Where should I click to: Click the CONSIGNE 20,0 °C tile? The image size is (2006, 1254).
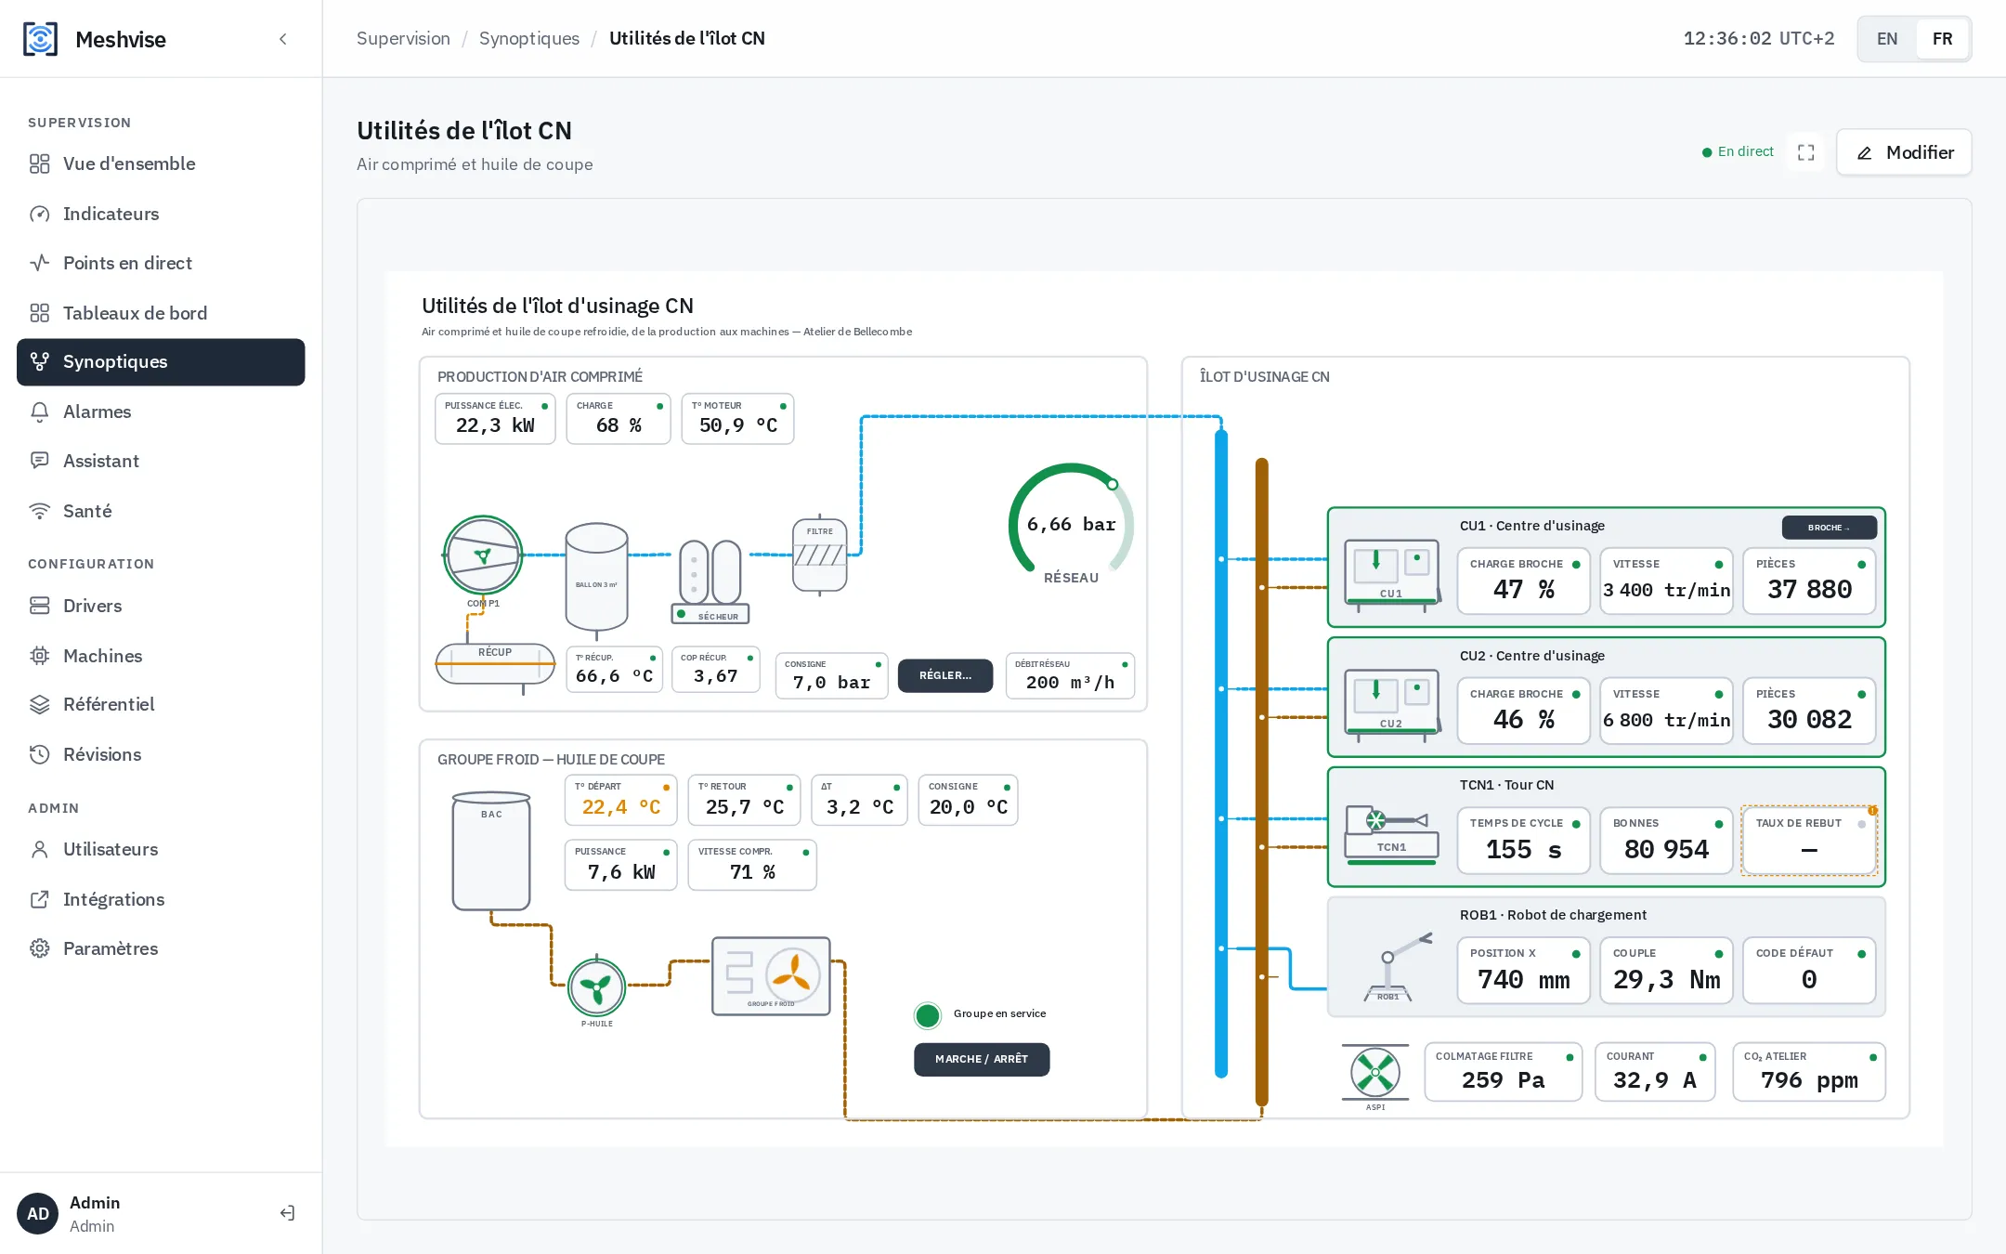click(968, 800)
